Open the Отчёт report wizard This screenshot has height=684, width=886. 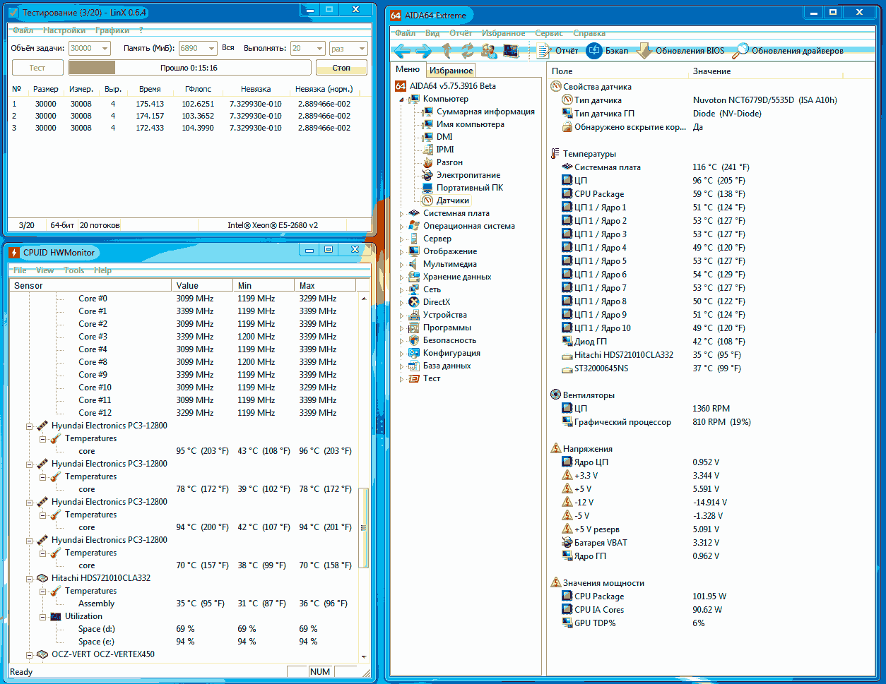point(558,51)
